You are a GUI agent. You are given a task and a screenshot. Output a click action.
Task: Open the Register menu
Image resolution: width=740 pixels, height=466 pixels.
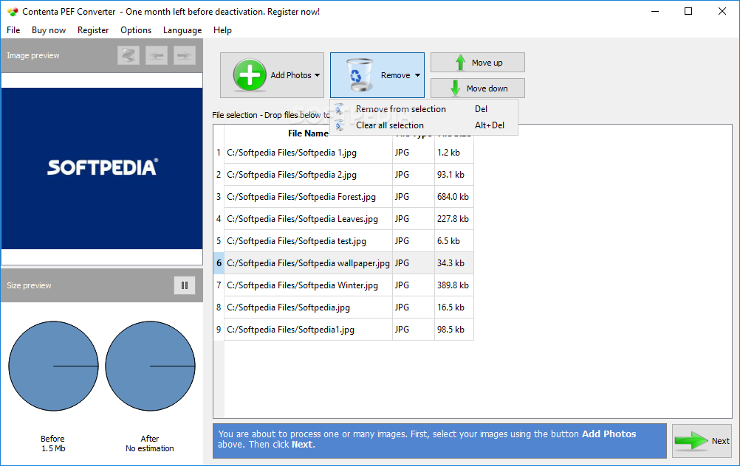click(93, 30)
